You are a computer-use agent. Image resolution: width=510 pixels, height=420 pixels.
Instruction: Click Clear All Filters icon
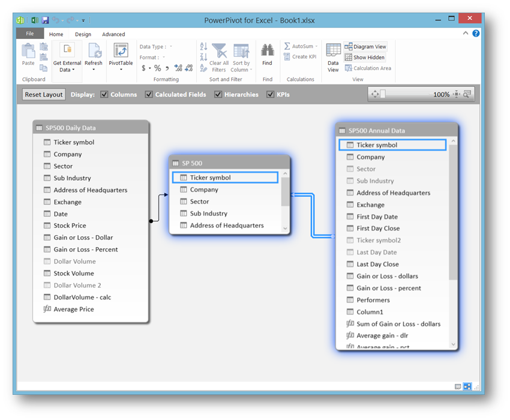tap(219, 51)
